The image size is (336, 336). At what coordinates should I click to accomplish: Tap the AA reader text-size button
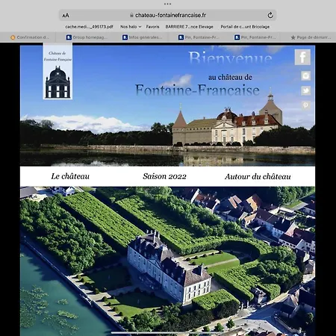click(x=66, y=16)
